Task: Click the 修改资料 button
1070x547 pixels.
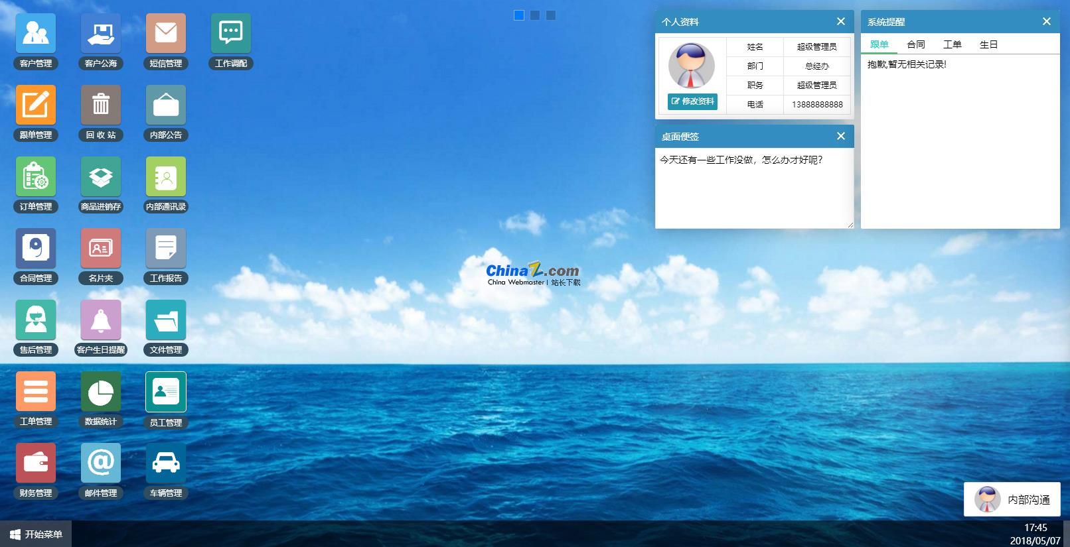Action: (x=692, y=101)
